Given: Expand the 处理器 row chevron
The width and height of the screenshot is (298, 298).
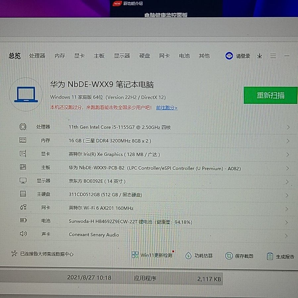Looking at the screenshot, I should 288,127.
